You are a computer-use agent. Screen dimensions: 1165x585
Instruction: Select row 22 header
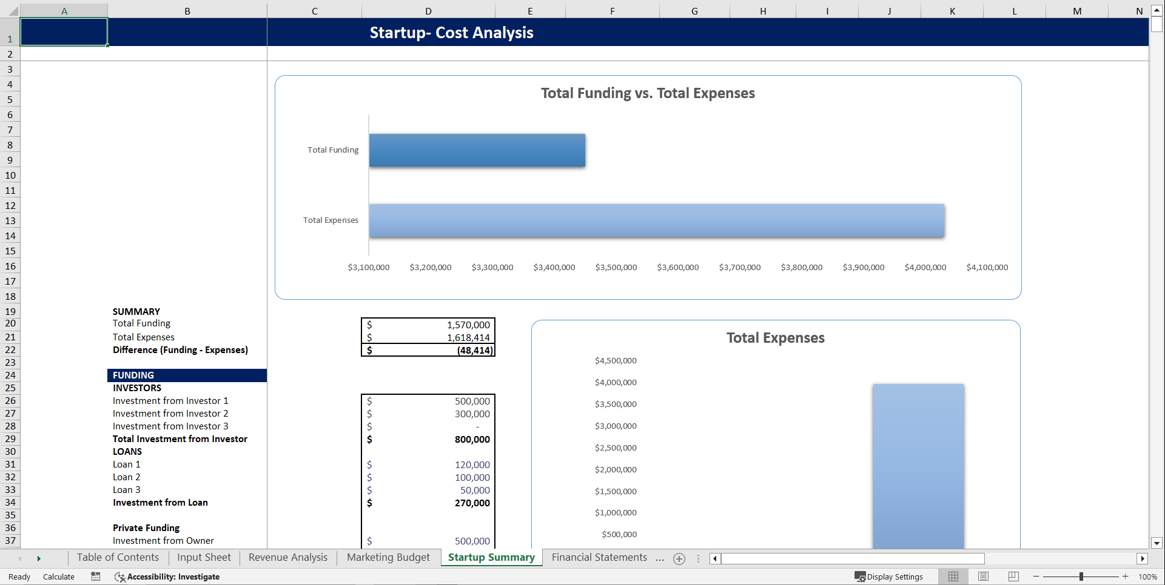[x=10, y=349]
